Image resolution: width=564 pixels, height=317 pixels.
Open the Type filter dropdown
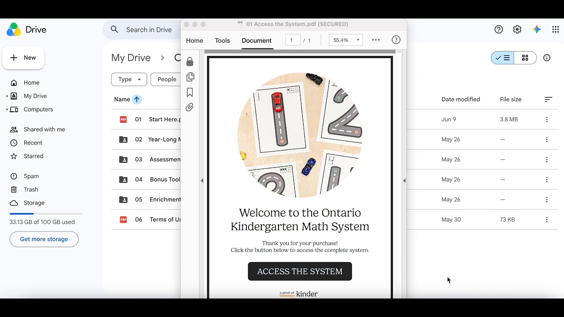(129, 79)
